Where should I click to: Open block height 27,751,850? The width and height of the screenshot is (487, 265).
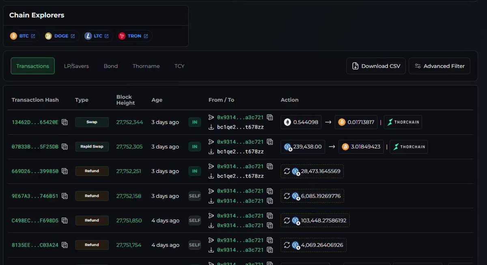pyautogui.click(x=129, y=221)
